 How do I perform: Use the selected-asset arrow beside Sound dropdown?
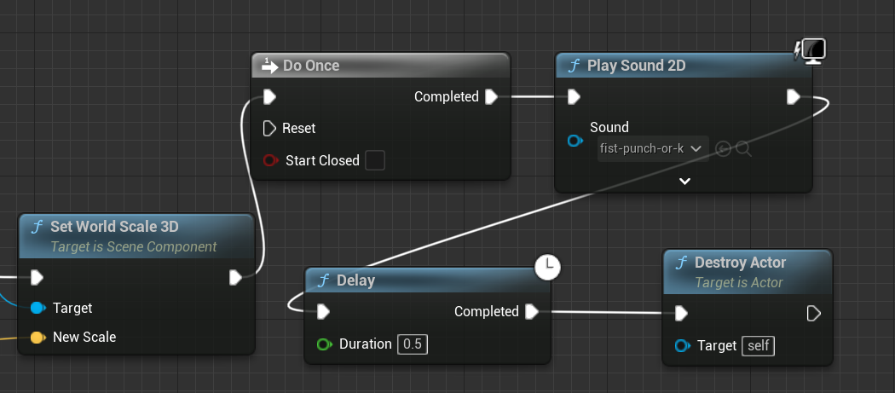tap(723, 149)
